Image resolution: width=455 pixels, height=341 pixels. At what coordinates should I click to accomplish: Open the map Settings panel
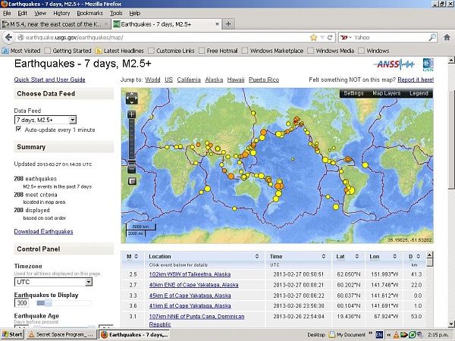(353, 93)
